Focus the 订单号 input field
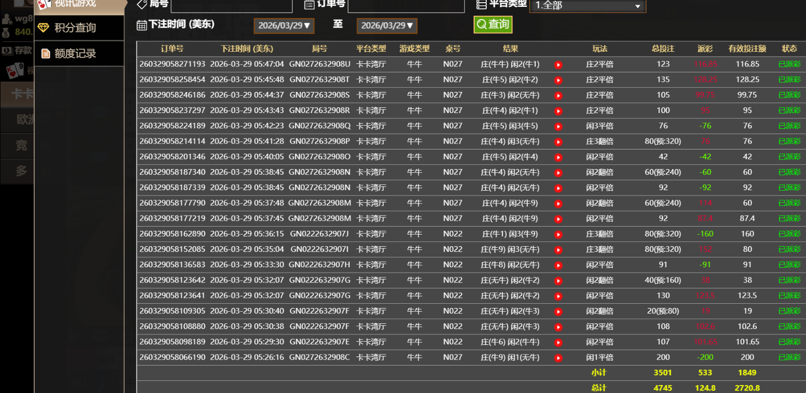 pyautogui.click(x=405, y=5)
